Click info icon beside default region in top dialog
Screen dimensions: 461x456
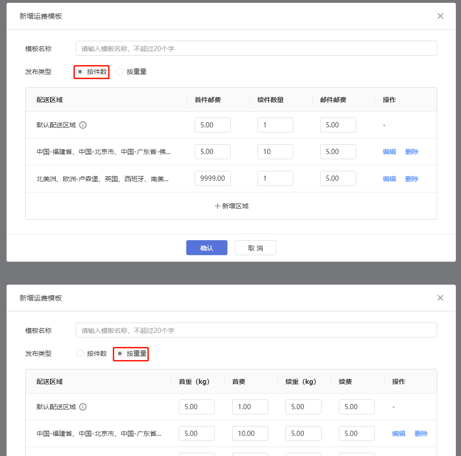coord(83,125)
